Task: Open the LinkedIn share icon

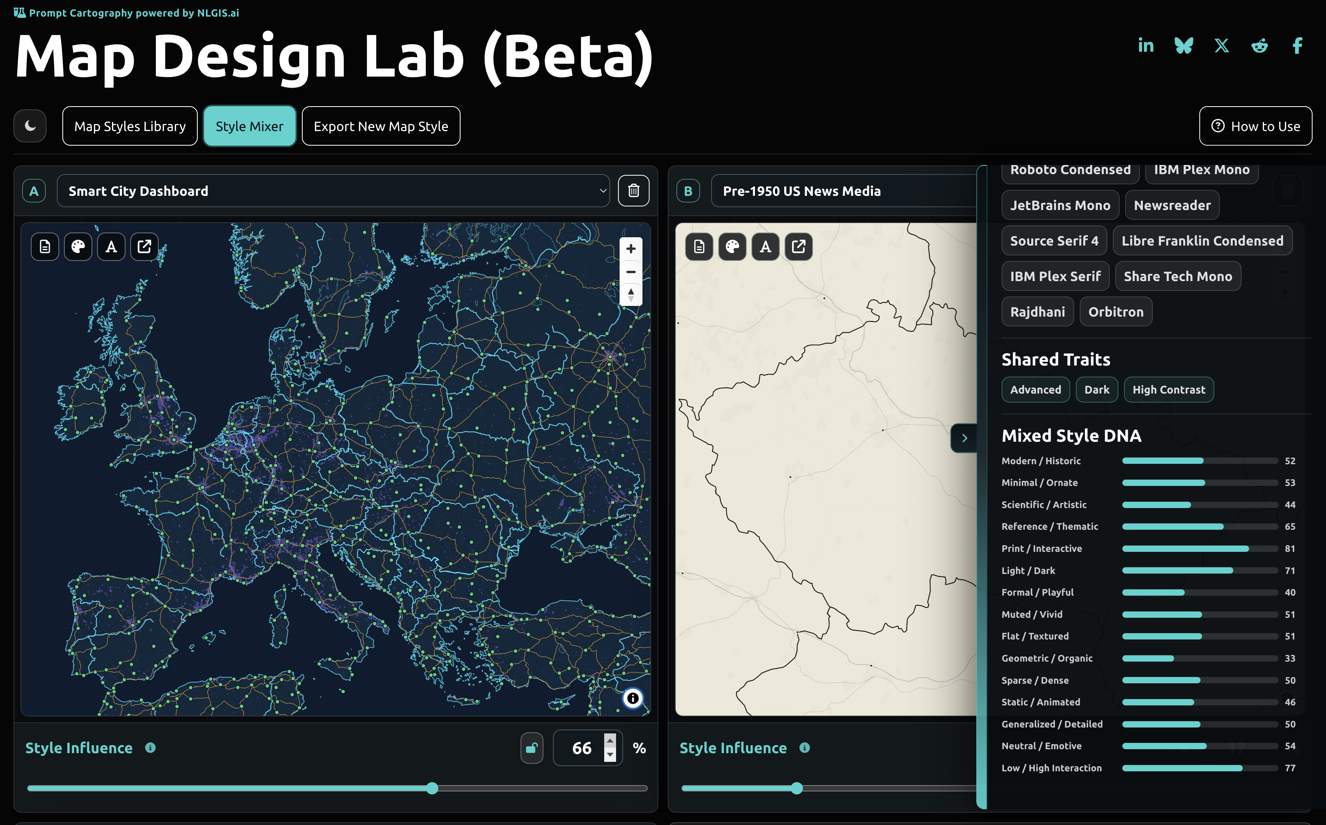Action: pos(1146,45)
